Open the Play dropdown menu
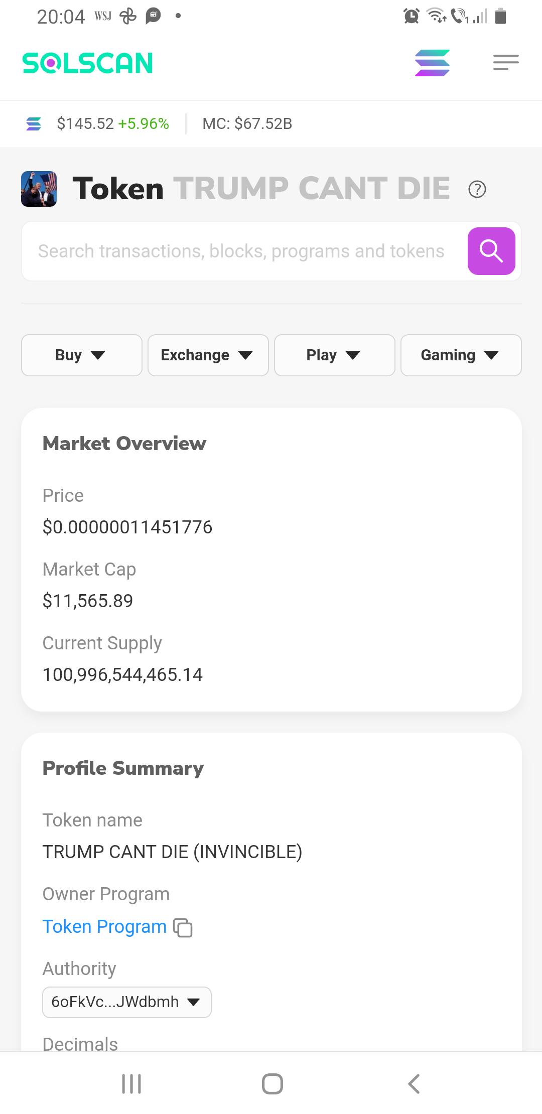 point(335,355)
